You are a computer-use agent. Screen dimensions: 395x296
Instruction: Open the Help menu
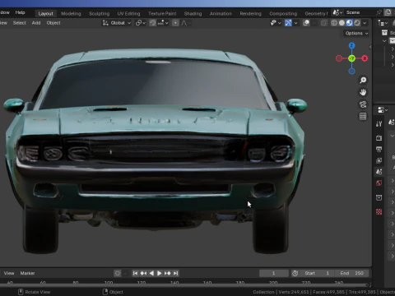click(x=20, y=12)
